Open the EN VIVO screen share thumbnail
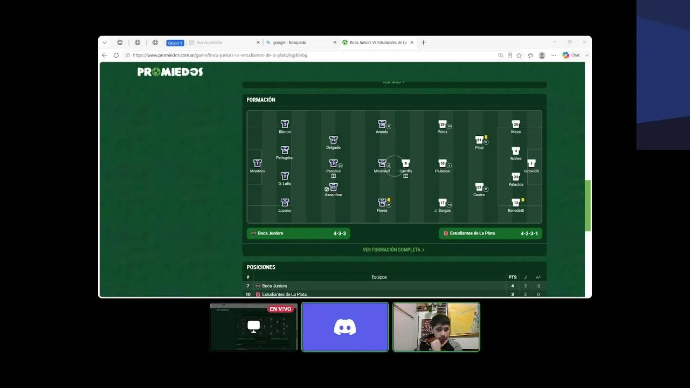Image resolution: width=690 pixels, height=388 pixels. pos(253,327)
